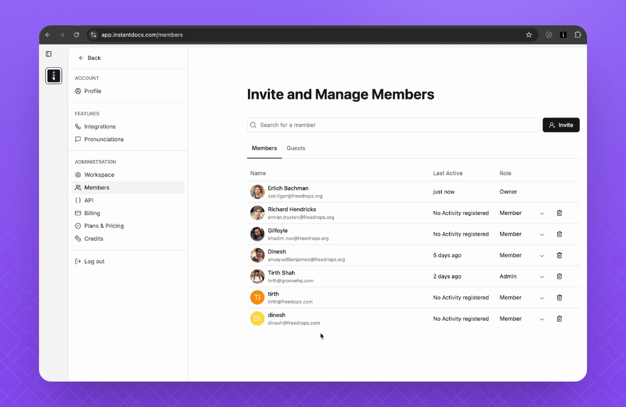Open the browser extensions puzzle icon

(577, 34)
